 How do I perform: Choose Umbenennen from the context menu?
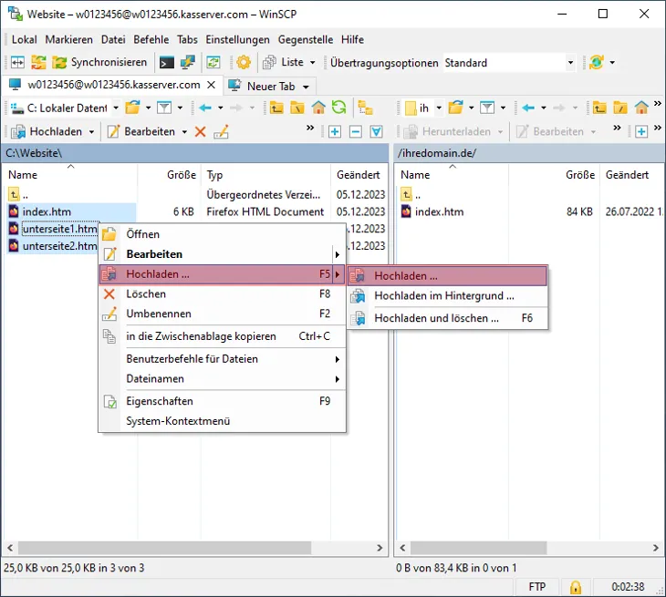pos(222,314)
